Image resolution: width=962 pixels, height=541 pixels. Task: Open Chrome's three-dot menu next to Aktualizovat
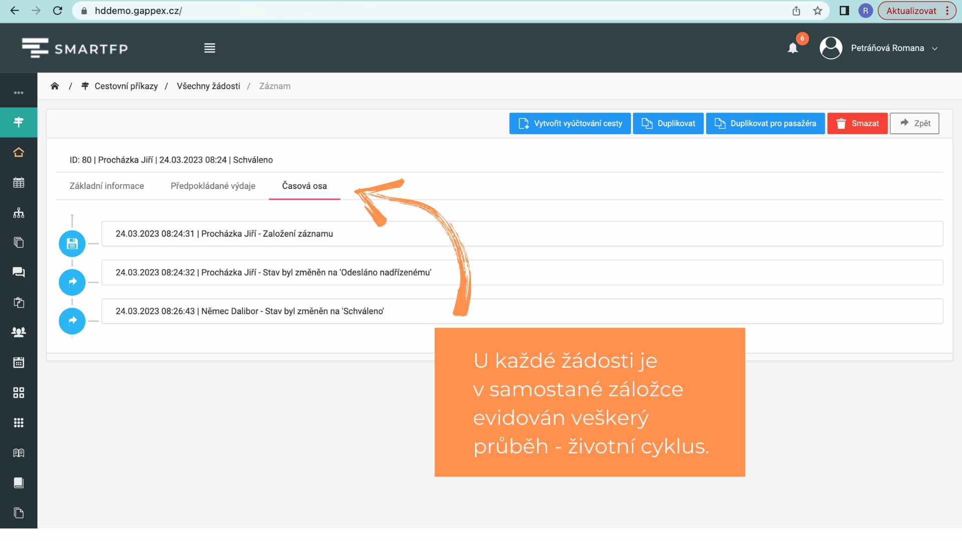tap(947, 11)
